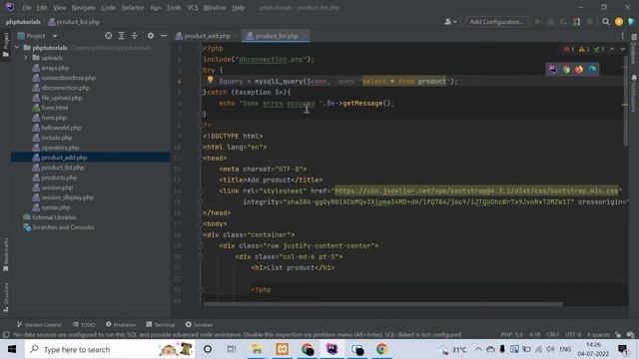Fold the try block at line 3
Screen dimensions: 639x359
click(200, 70)
